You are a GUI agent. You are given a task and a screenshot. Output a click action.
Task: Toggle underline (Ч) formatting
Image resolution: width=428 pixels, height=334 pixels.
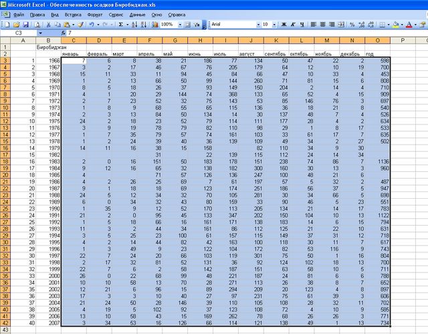(x=302, y=25)
